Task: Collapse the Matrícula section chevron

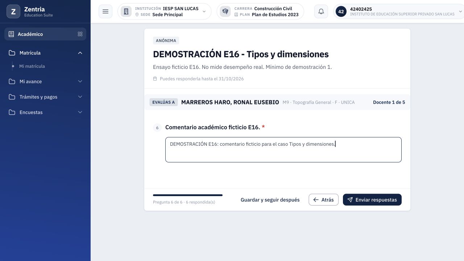Action: 80,53
